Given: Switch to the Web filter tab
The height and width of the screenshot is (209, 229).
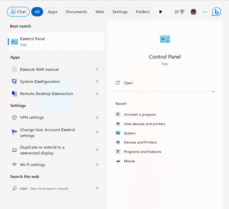Looking at the screenshot, I should pos(100,12).
